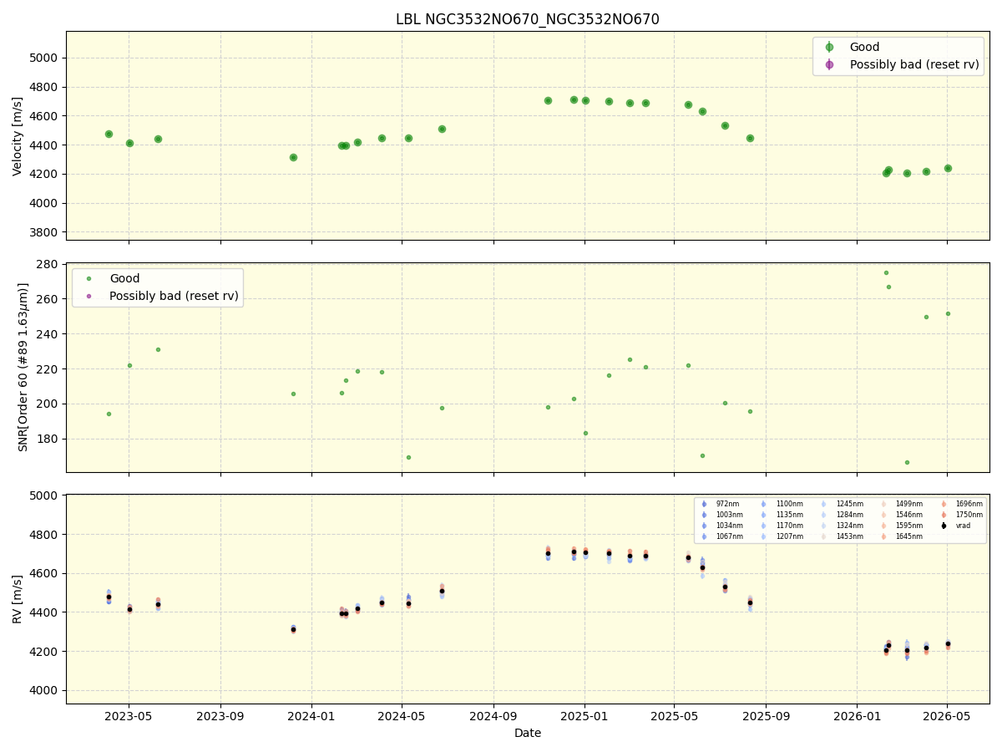Click the 5000 tick on the RV axis
Image resolution: width=1002 pixels, height=752 pixels.
pos(45,495)
